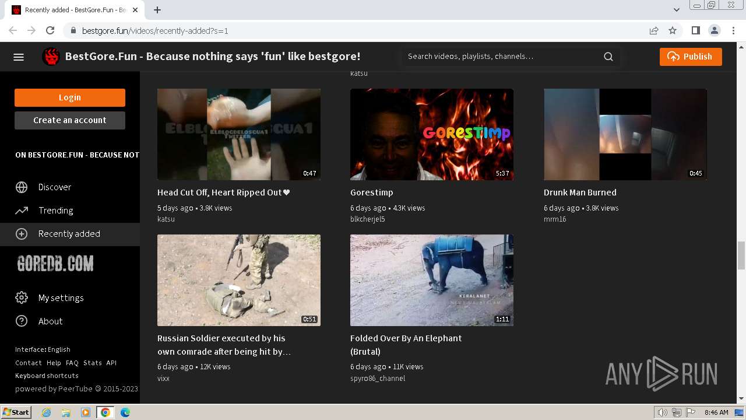
Task: Open the elephant video thumbnail
Action: point(432,280)
